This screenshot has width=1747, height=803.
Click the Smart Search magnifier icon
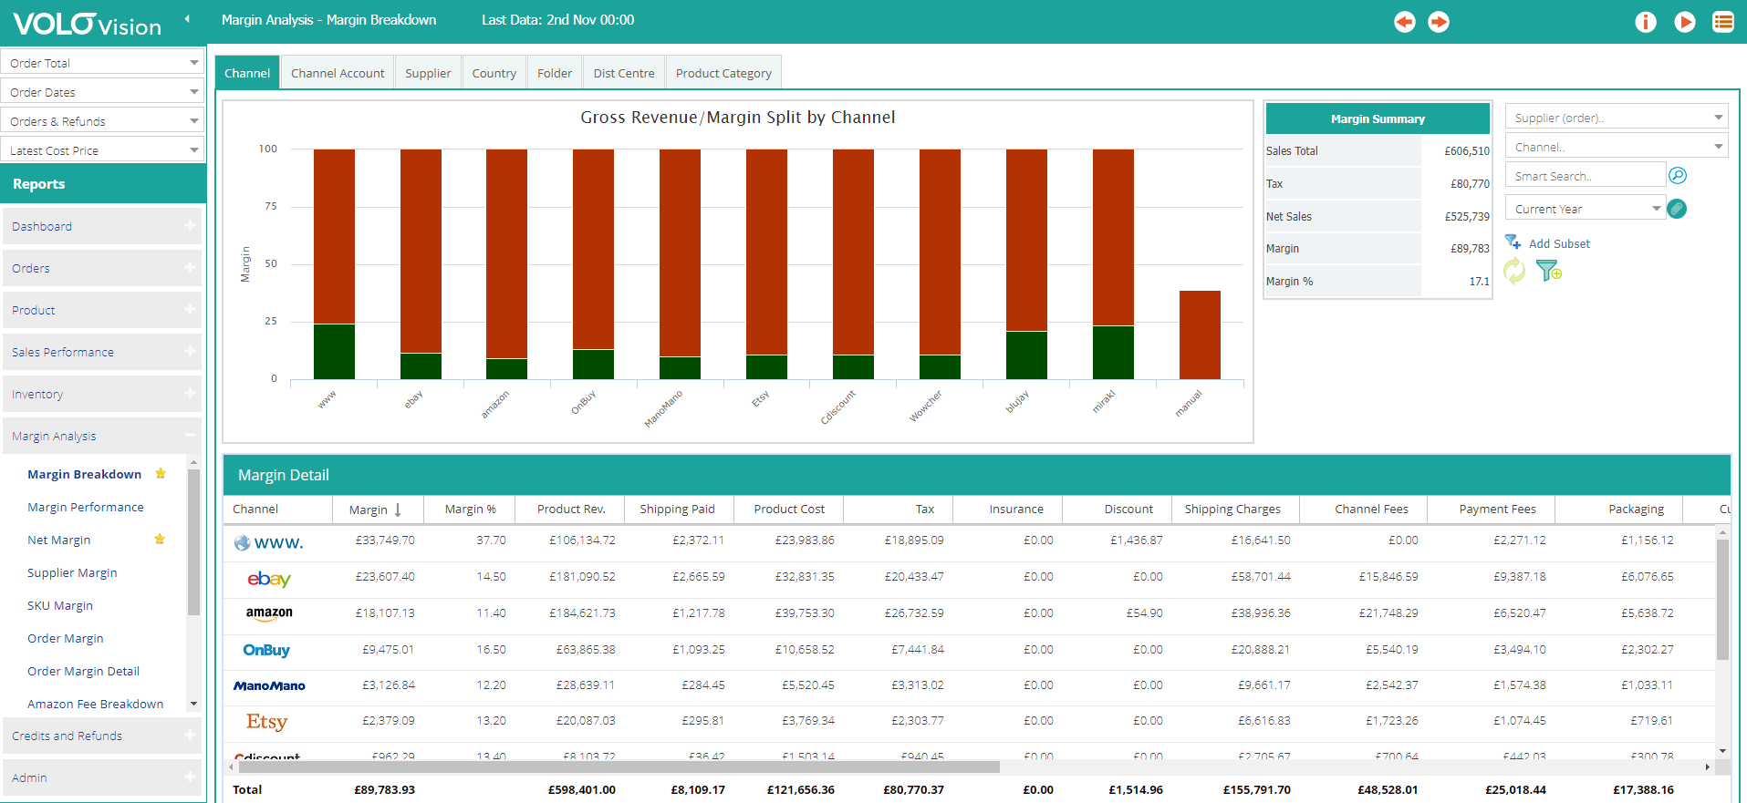pos(1678,176)
